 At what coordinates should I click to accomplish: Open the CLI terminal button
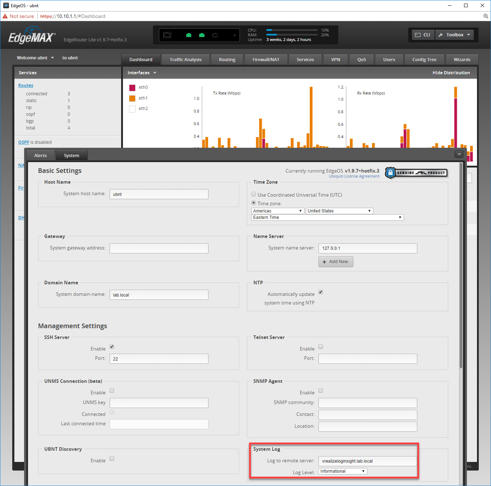click(x=423, y=35)
